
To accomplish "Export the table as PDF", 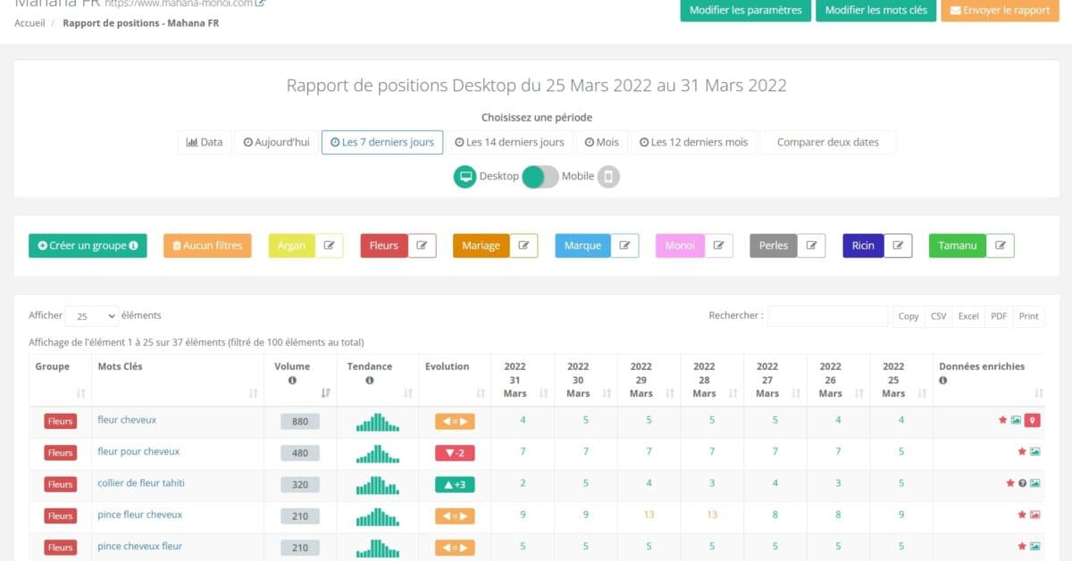I will point(999,316).
